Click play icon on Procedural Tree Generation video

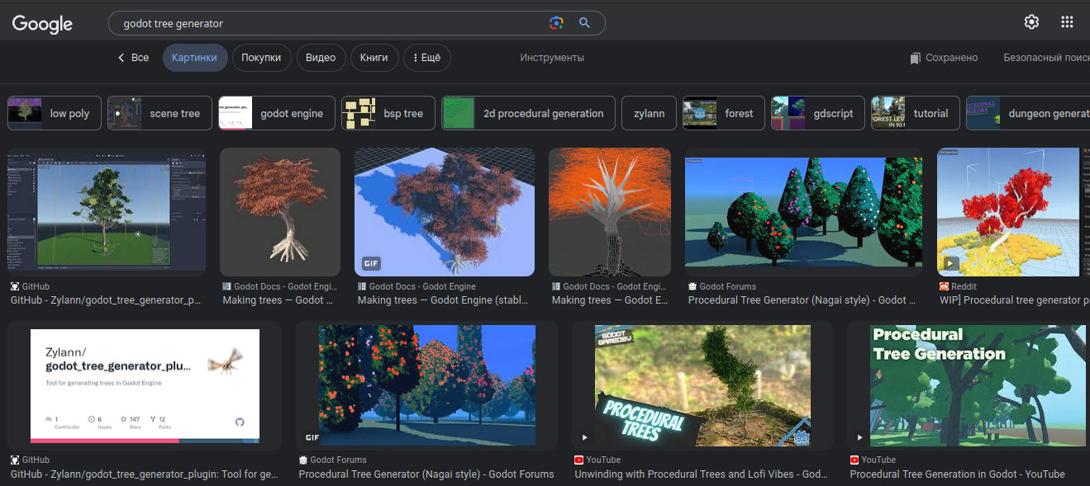859,437
